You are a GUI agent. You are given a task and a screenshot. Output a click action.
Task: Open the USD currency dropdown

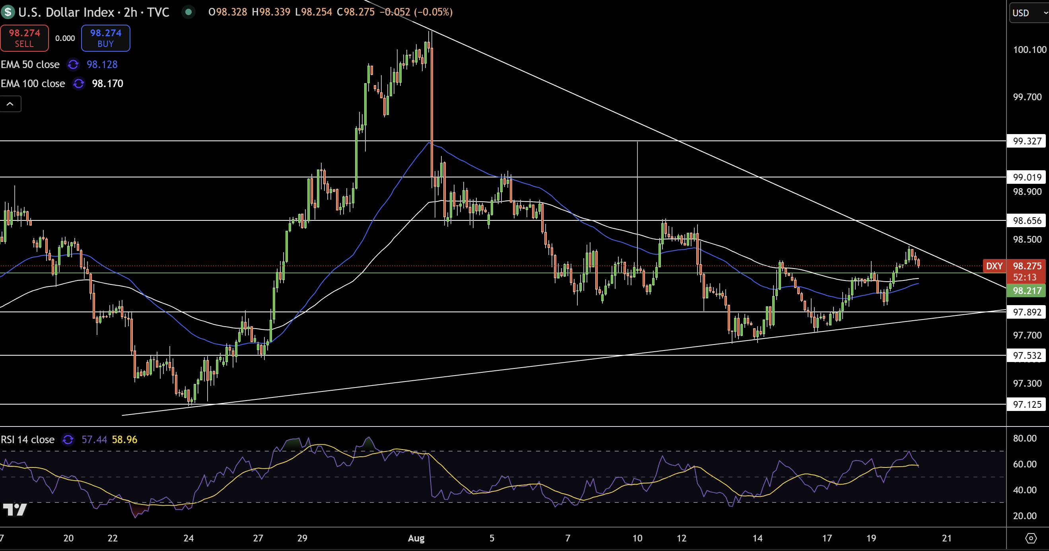click(x=1030, y=13)
